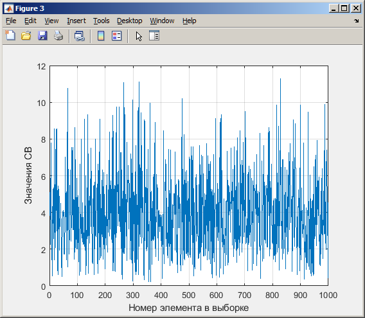Insert Colorbar using the toolbar icon
The image size is (365, 318).
pos(101,36)
